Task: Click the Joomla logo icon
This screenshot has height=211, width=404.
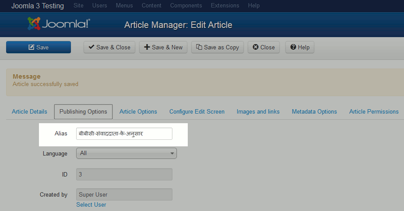Action: pyautogui.click(x=35, y=24)
